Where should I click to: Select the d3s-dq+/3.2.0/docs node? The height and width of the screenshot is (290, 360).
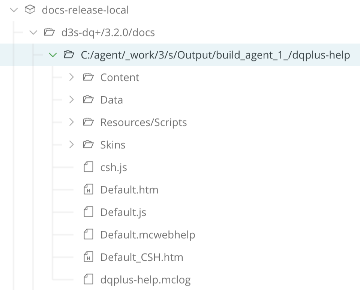[109, 32]
